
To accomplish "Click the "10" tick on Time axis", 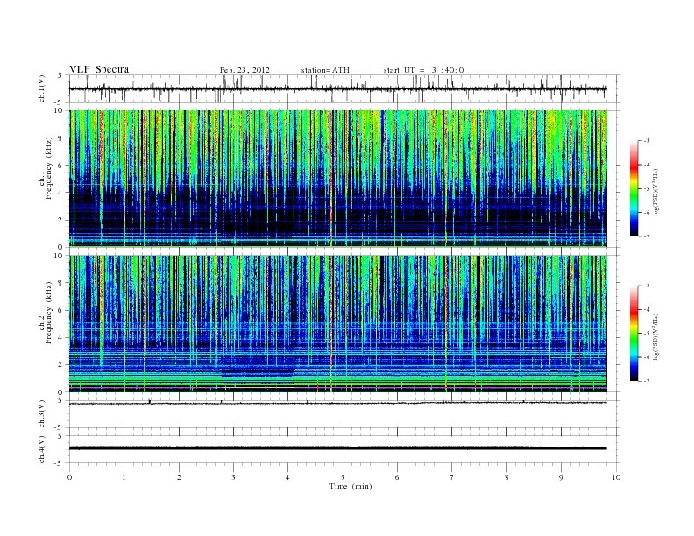I will [x=616, y=477].
